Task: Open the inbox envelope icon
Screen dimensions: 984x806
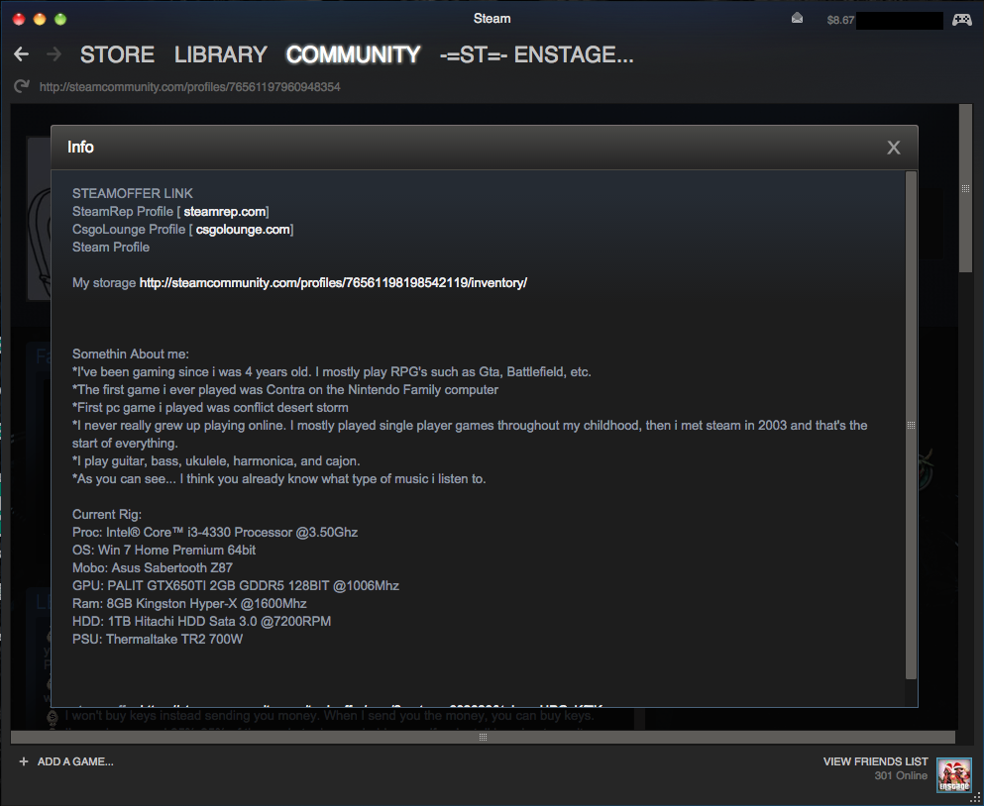Action: (x=798, y=19)
